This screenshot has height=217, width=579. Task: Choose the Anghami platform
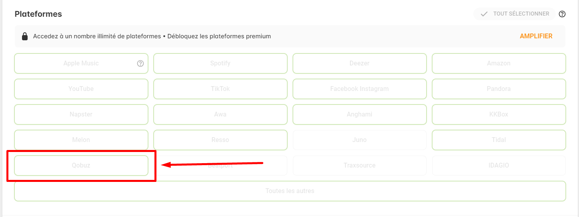(360, 114)
